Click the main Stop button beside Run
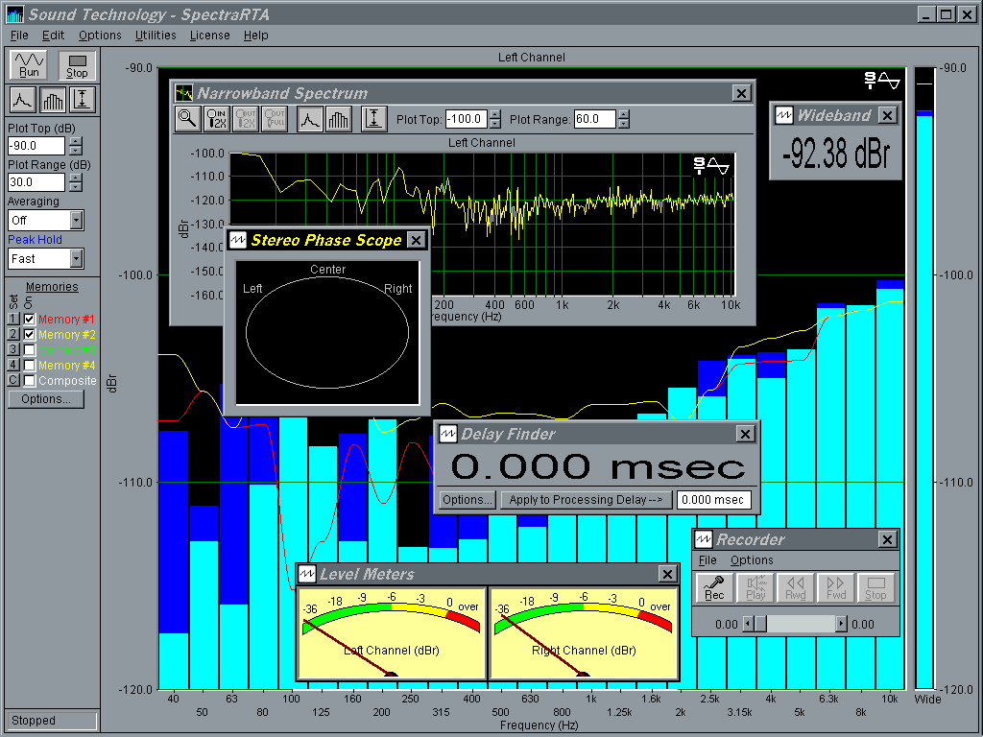Screen dimensions: 983x737 tap(77, 65)
